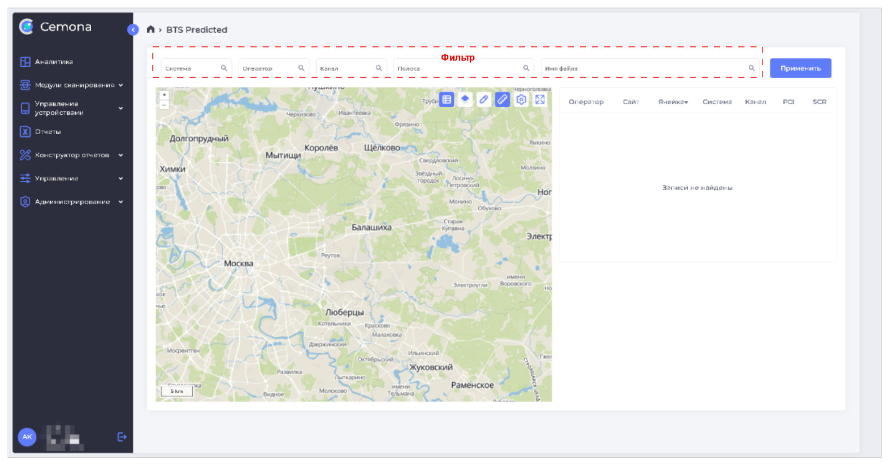This screenshot has height=465, width=889.
Task: Open Отчеты in sidebar
Action: pos(48,132)
